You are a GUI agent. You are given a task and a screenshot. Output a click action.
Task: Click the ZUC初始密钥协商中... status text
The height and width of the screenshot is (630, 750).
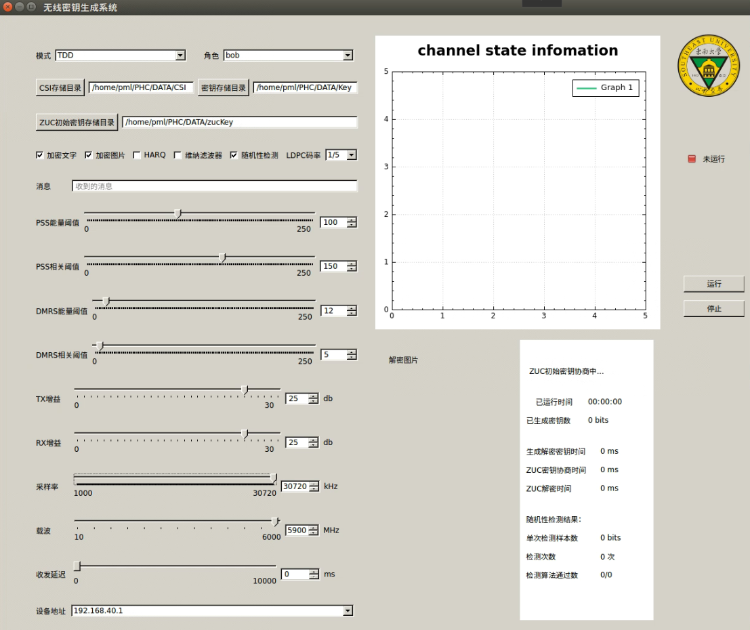pyautogui.click(x=566, y=371)
